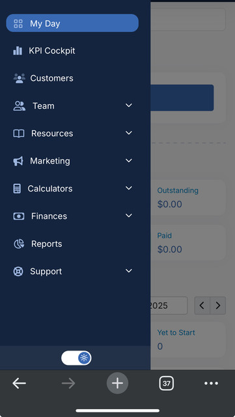Click the KPI Cockpit bar chart icon

[x=18, y=51]
